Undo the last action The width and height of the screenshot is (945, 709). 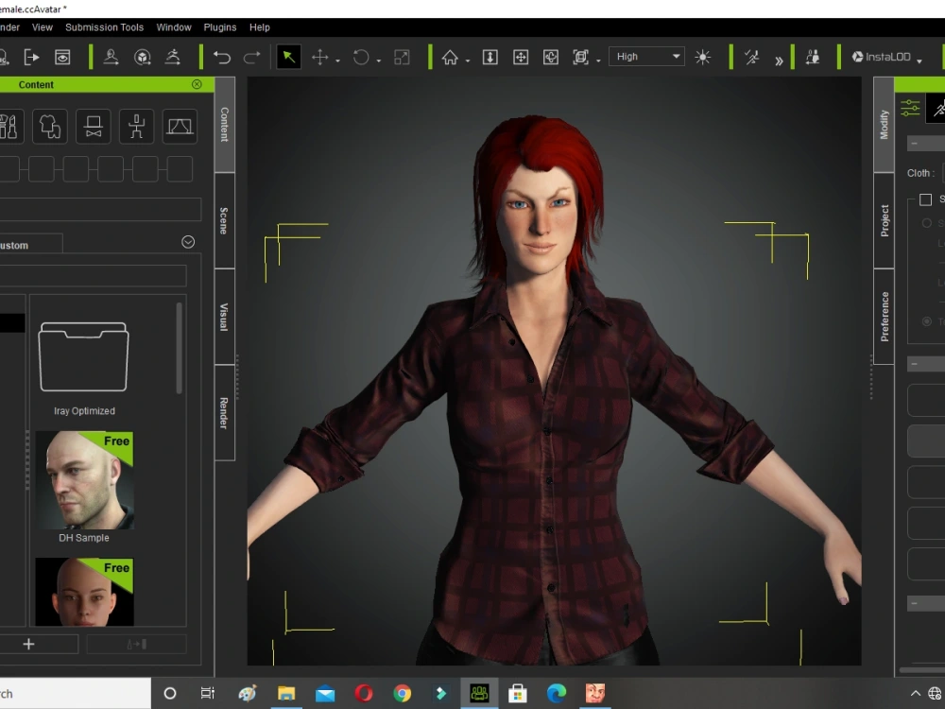(x=222, y=58)
